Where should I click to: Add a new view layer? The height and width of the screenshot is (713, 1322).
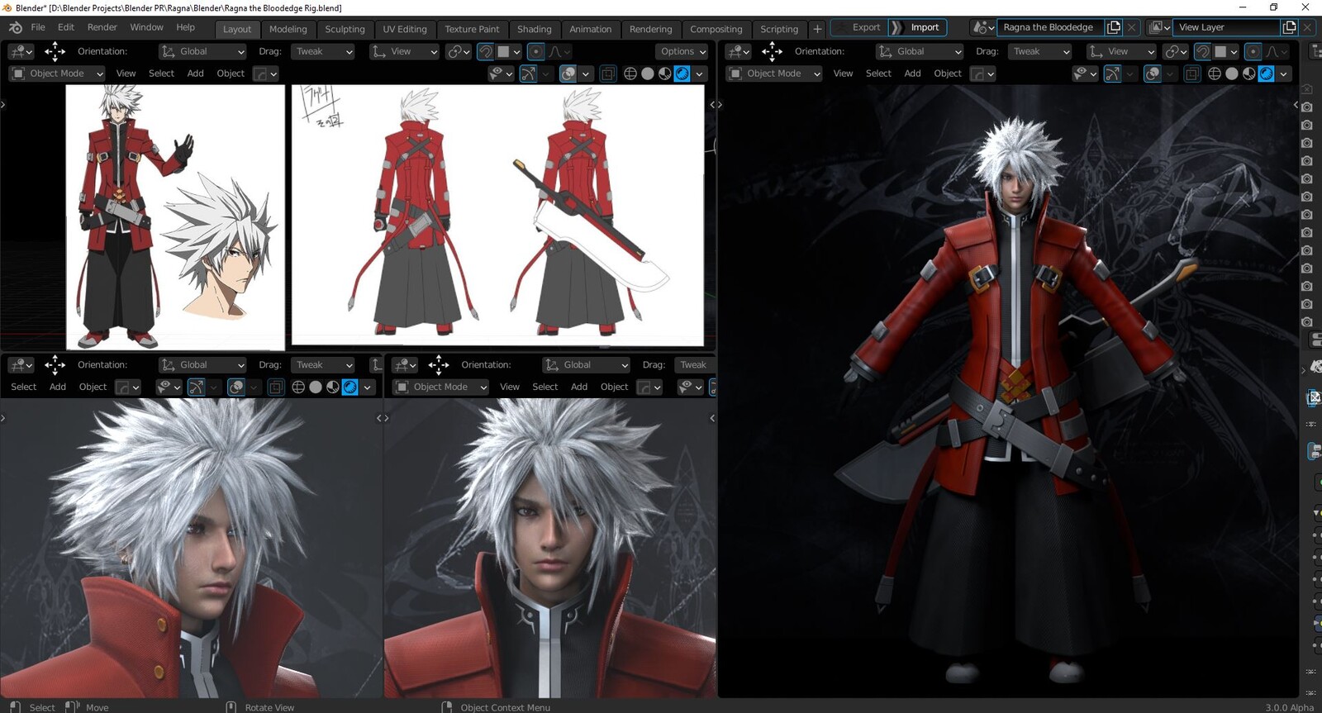[x=1289, y=27]
